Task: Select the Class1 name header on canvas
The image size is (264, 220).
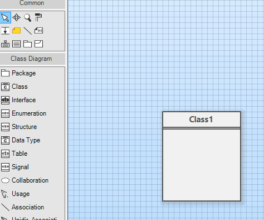Action: tap(202, 119)
